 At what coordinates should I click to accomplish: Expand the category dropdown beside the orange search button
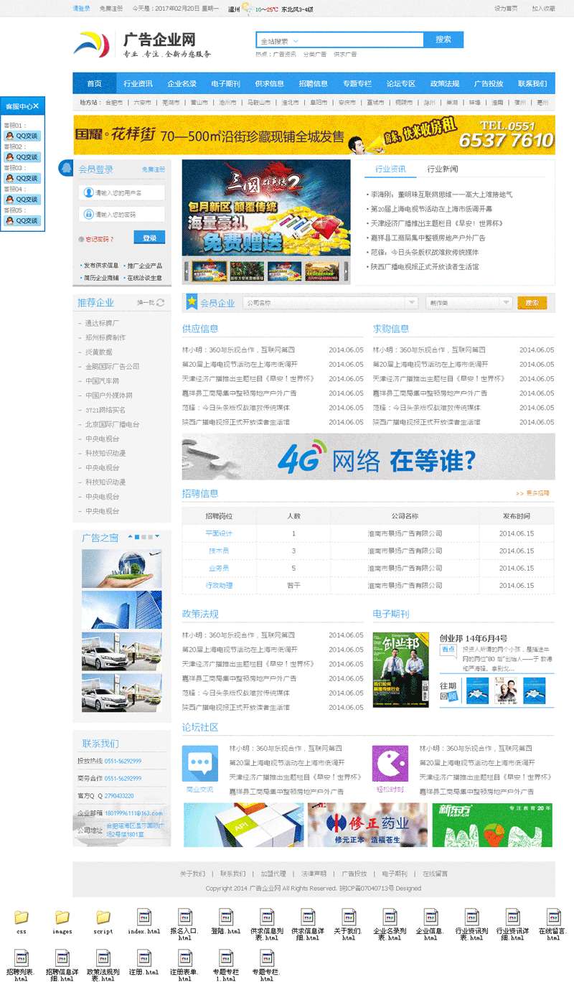coord(505,303)
